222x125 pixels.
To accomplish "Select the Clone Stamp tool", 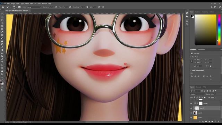I will click(x=2, y=41).
